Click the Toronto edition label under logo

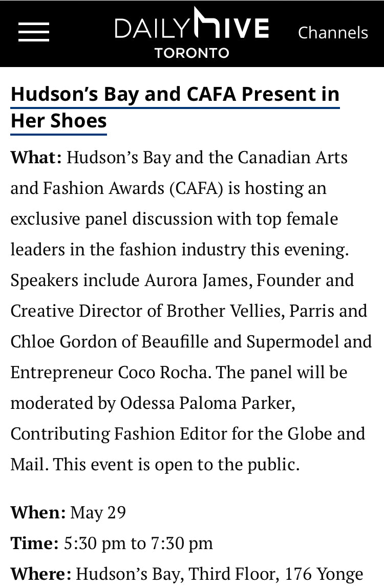(x=192, y=53)
